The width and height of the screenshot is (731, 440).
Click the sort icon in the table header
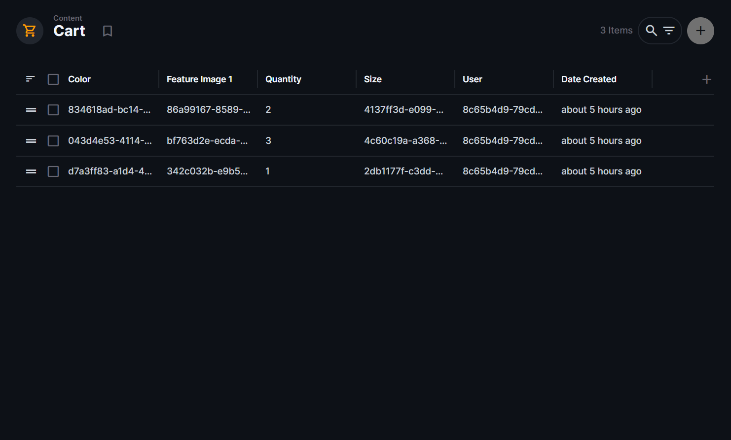click(x=30, y=79)
